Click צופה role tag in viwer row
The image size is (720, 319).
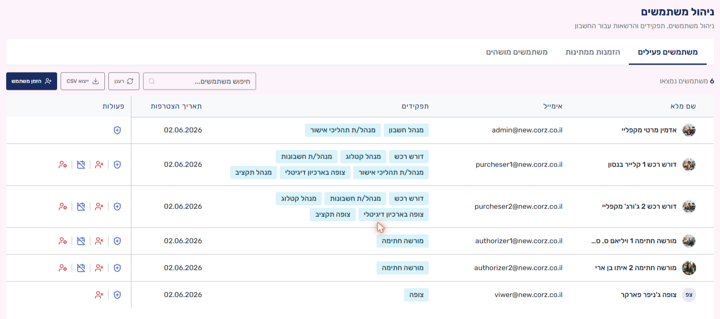point(416,295)
